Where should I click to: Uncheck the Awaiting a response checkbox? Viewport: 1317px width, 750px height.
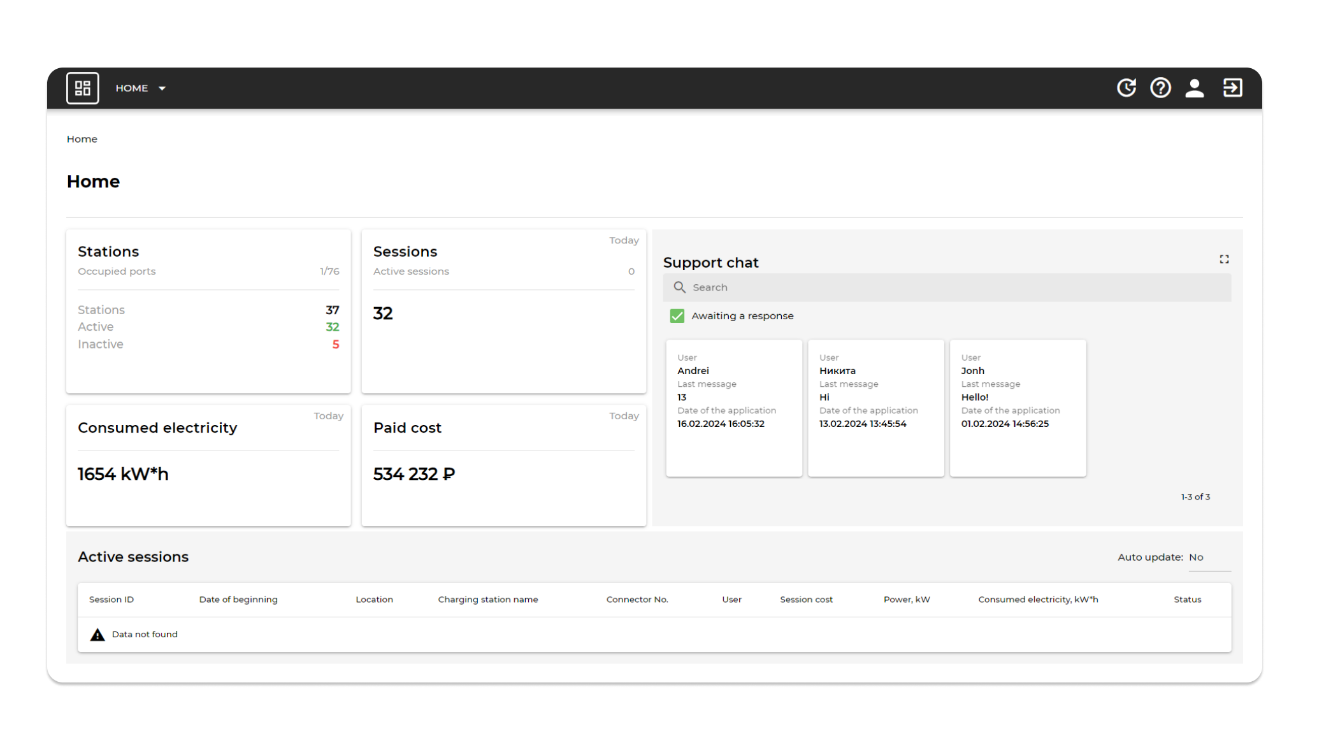(677, 316)
